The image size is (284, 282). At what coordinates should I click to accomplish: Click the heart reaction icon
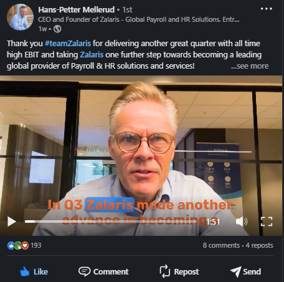click(25, 246)
